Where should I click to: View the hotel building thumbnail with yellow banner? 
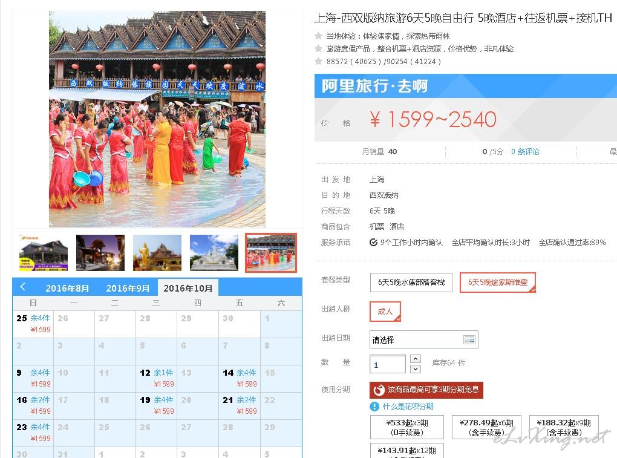tap(44, 253)
